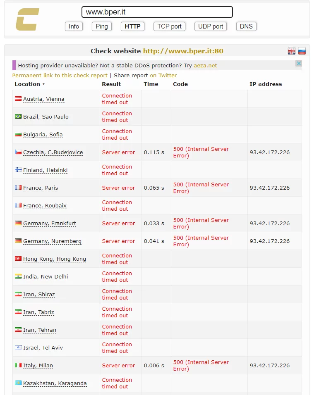Close the aeza.net ad banner
Viewport: 319px width, 395px height.
pos(298,64)
